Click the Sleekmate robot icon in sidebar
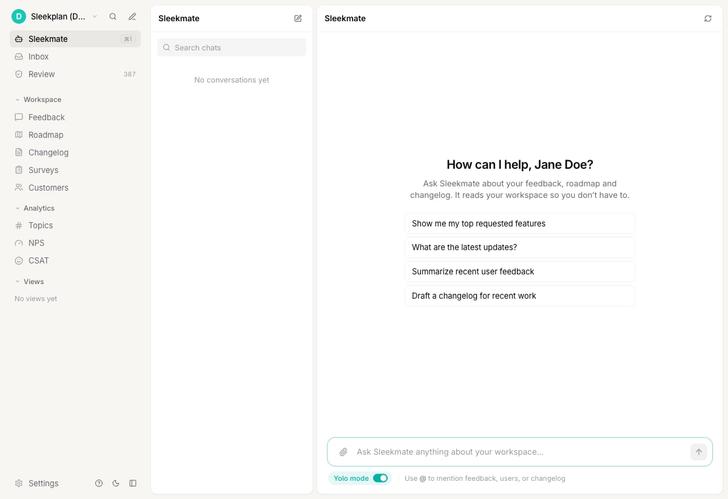The width and height of the screenshot is (728, 499). [x=19, y=39]
